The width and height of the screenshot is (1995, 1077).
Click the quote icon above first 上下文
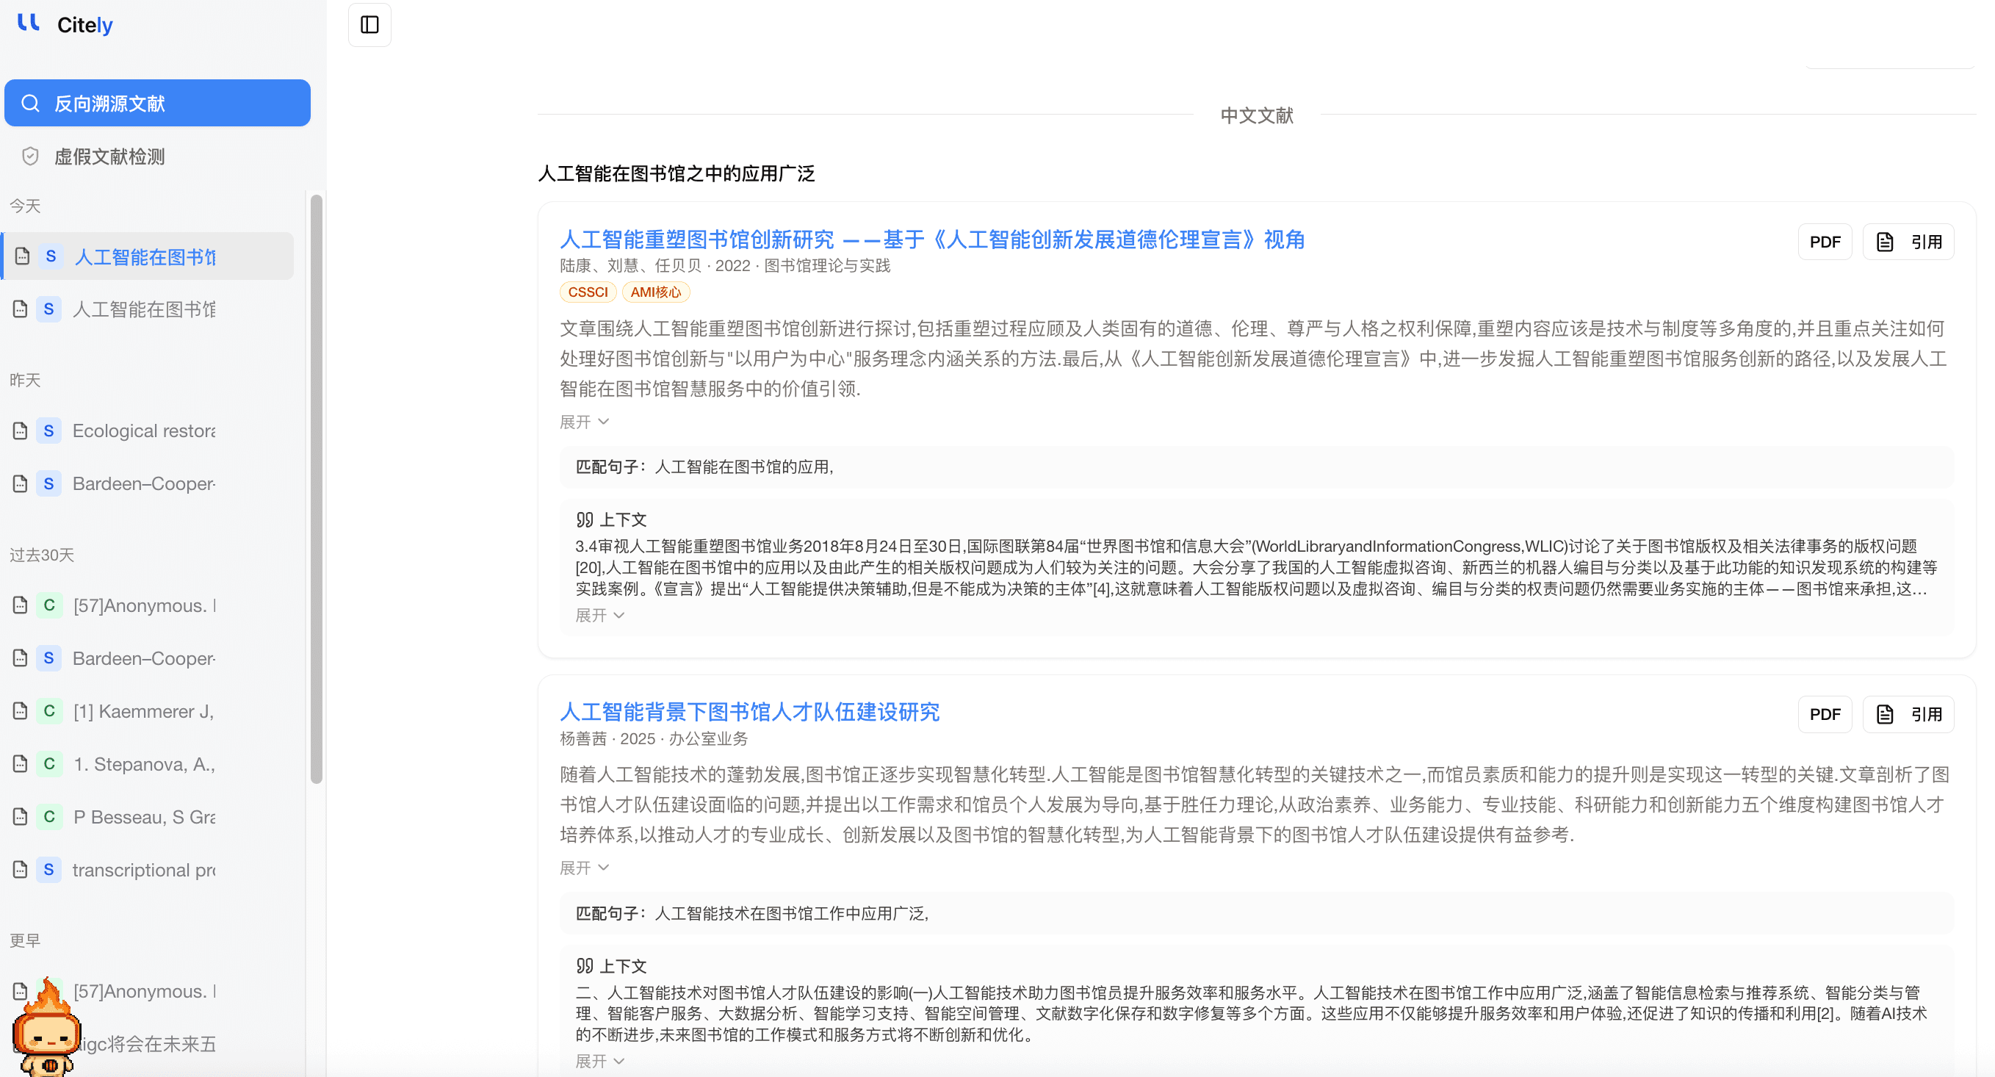[x=585, y=519]
